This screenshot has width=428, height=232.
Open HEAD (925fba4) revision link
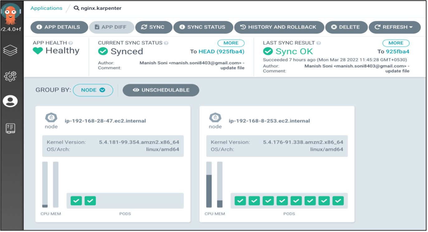pyautogui.click(x=221, y=51)
